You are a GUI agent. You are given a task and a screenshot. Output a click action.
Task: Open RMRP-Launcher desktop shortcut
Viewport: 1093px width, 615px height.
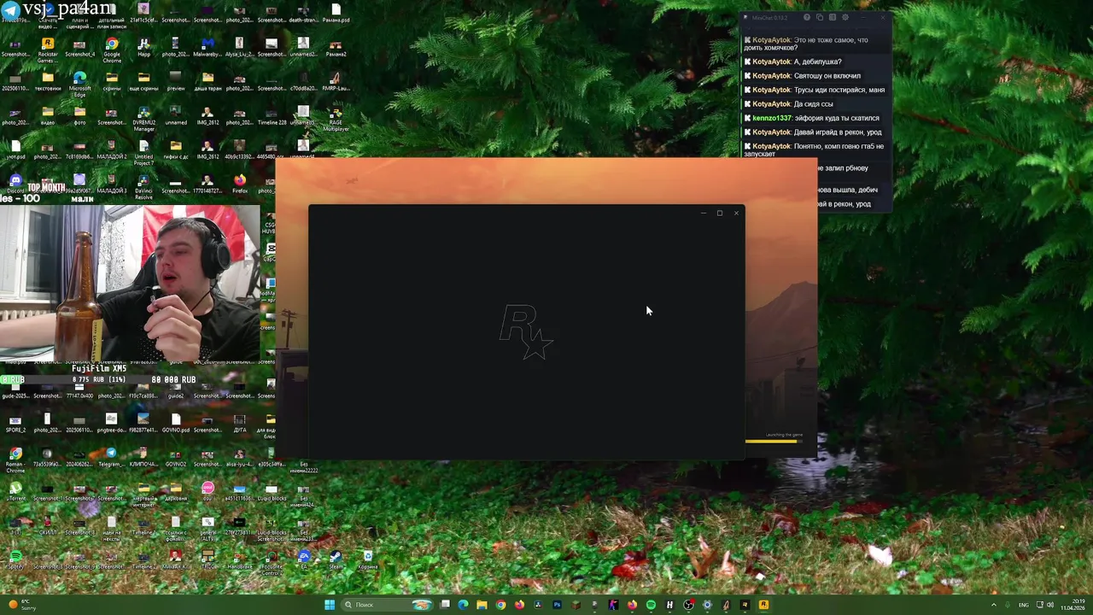[x=336, y=82]
